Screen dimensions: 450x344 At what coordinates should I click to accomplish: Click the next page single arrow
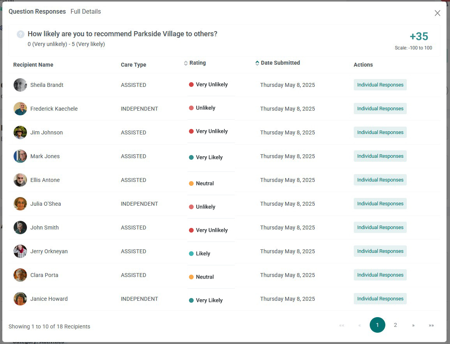click(x=413, y=325)
